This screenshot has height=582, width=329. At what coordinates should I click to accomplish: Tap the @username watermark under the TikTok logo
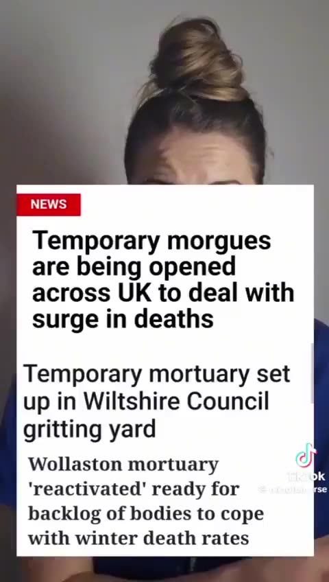click(x=293, y=489)
